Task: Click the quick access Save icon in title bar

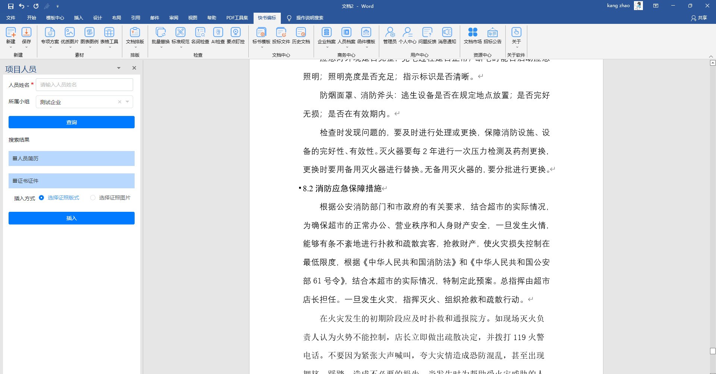Action: tap(10, 6)
